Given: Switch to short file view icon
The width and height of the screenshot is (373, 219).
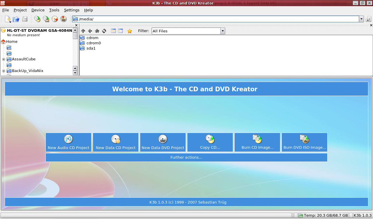Looking at the screenshot, I should click(x=113, y=31).
